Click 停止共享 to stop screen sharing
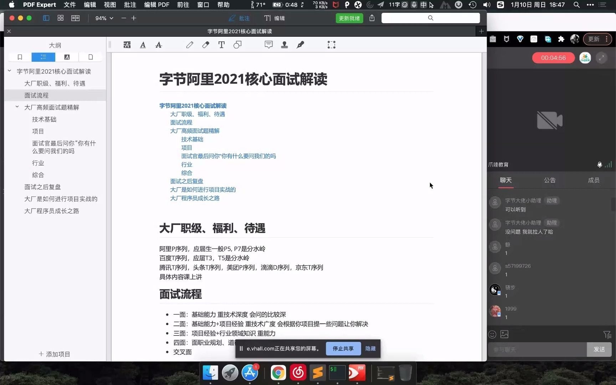 coord(343,349)
